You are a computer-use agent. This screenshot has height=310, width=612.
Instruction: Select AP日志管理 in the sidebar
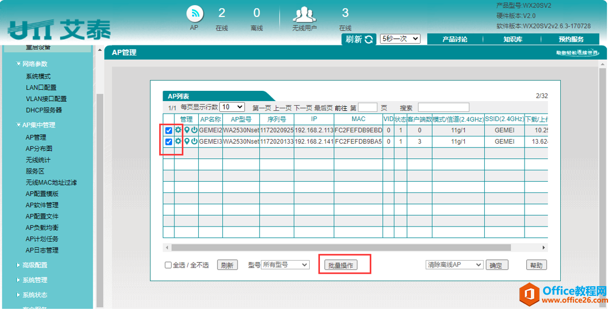[x=41, y=250]
